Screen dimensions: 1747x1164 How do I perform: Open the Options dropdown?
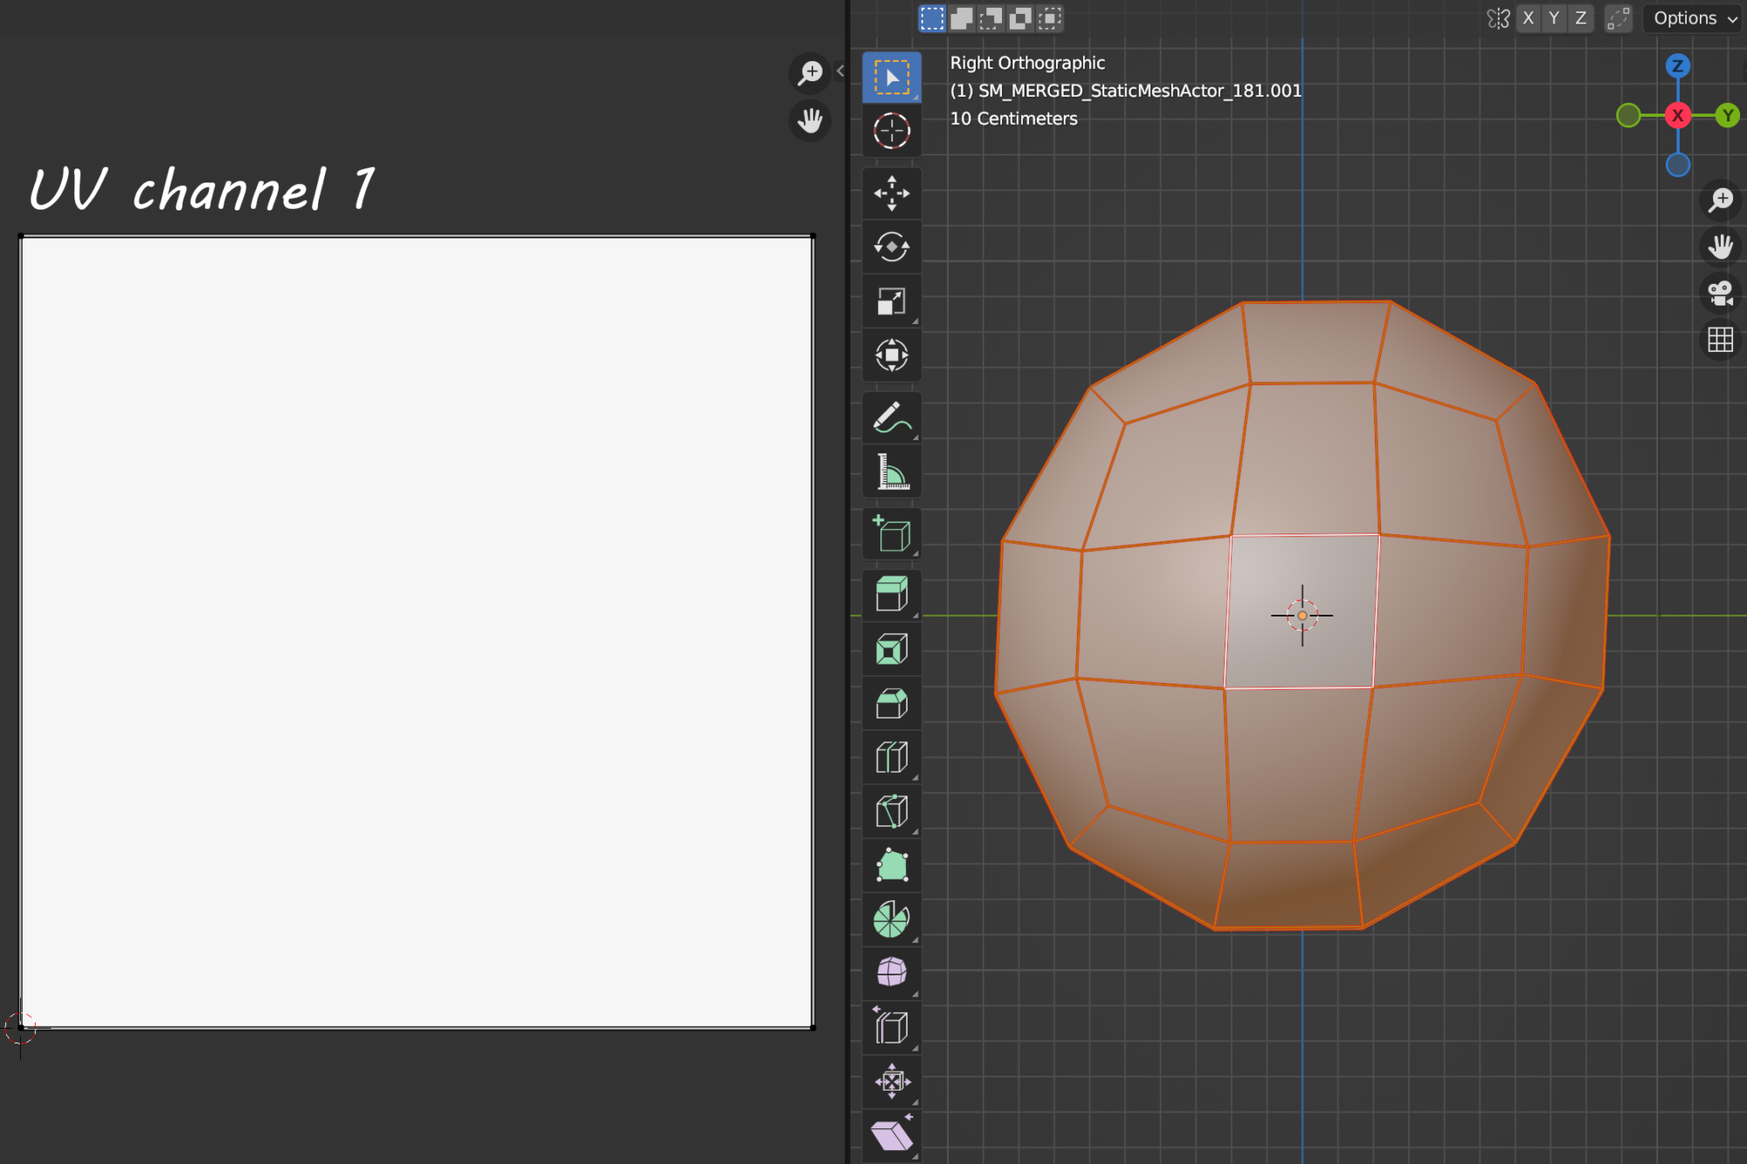[x=1689, y=17]
